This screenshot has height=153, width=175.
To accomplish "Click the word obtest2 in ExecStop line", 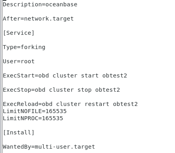I will click(x=107, y=90).
